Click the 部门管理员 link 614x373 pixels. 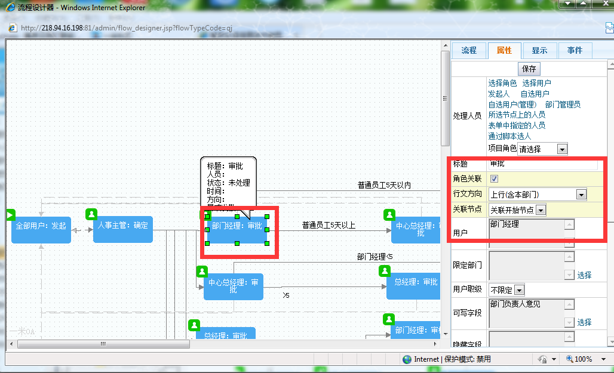pyautogui.click(x=563, y=104)
